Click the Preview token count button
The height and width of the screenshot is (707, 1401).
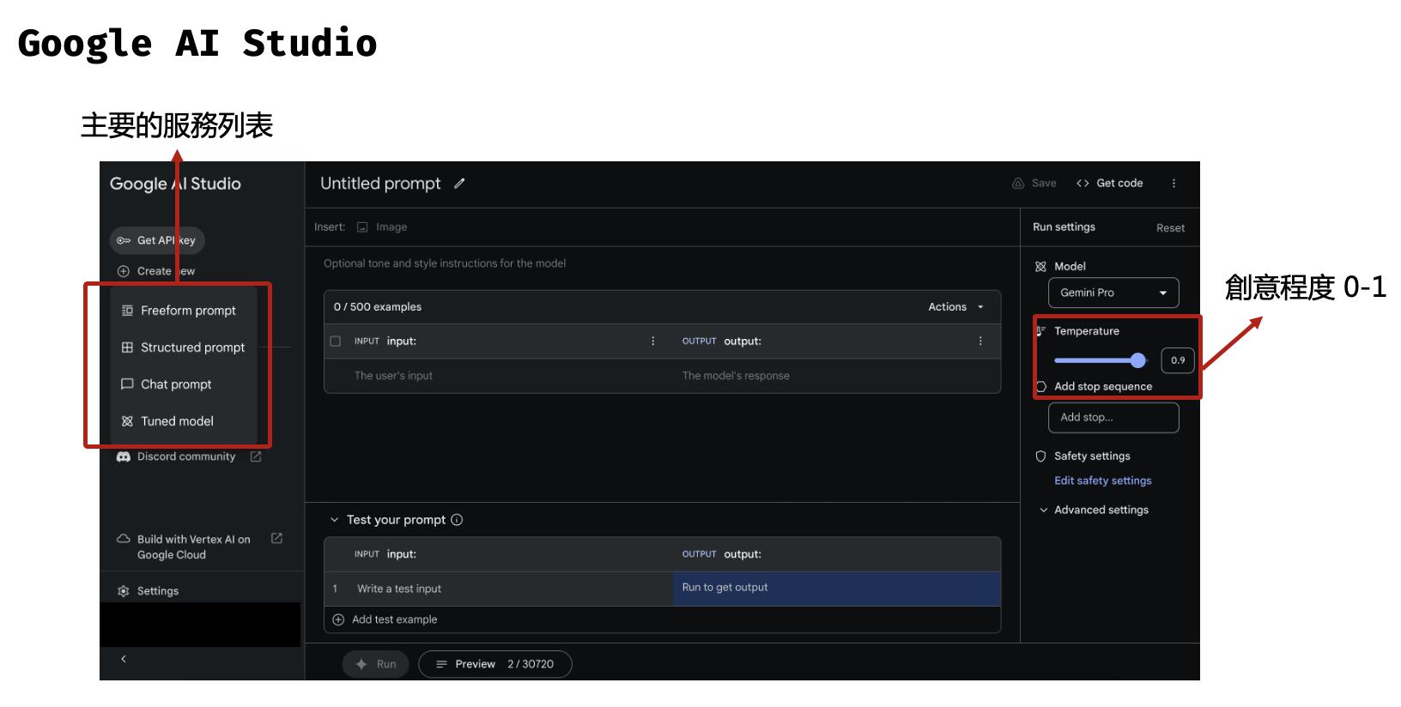tap(495, 664)
